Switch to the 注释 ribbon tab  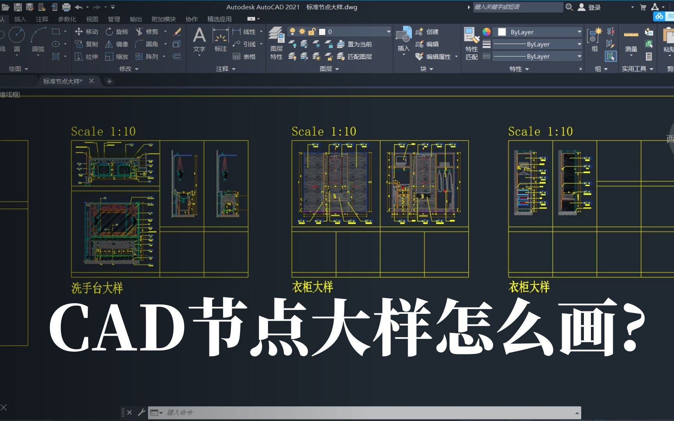[42, 19]
